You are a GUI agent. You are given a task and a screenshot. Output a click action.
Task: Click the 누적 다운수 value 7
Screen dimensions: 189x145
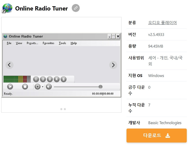pos(149,105)
